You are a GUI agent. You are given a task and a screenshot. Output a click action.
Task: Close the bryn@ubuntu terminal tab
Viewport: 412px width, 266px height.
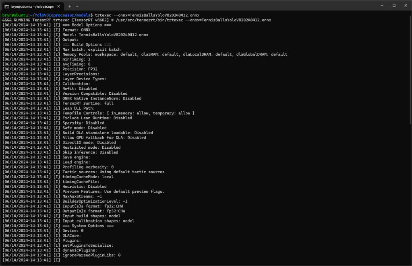tap(60, 6)
